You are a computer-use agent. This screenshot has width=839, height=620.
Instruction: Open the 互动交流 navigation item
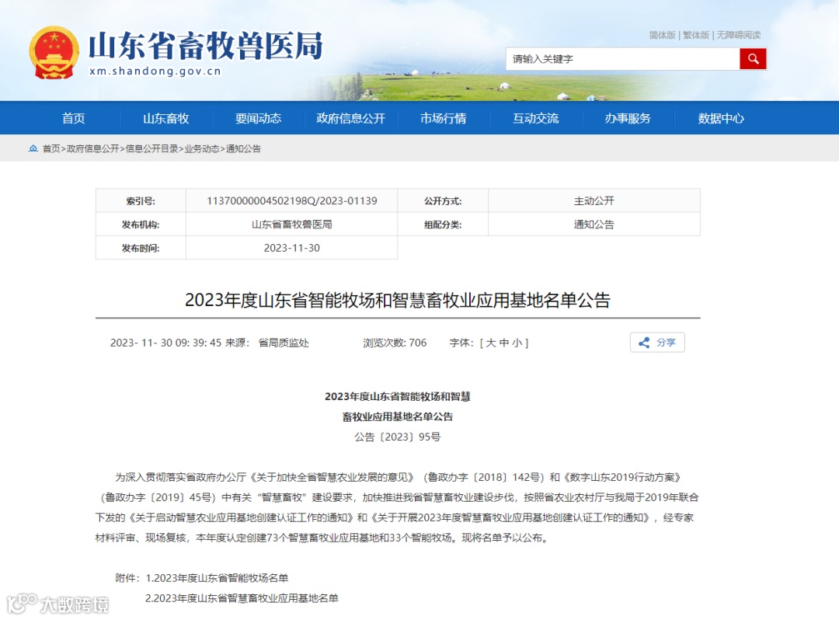[535, 118]
